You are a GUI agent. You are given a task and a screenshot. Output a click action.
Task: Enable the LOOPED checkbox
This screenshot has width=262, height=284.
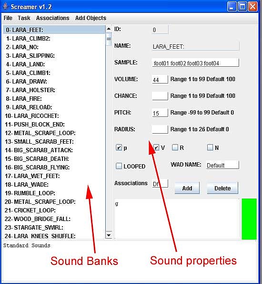119,166
